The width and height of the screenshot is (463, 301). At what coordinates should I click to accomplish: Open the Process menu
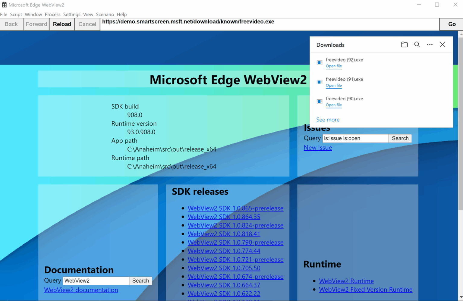[52, 14]
